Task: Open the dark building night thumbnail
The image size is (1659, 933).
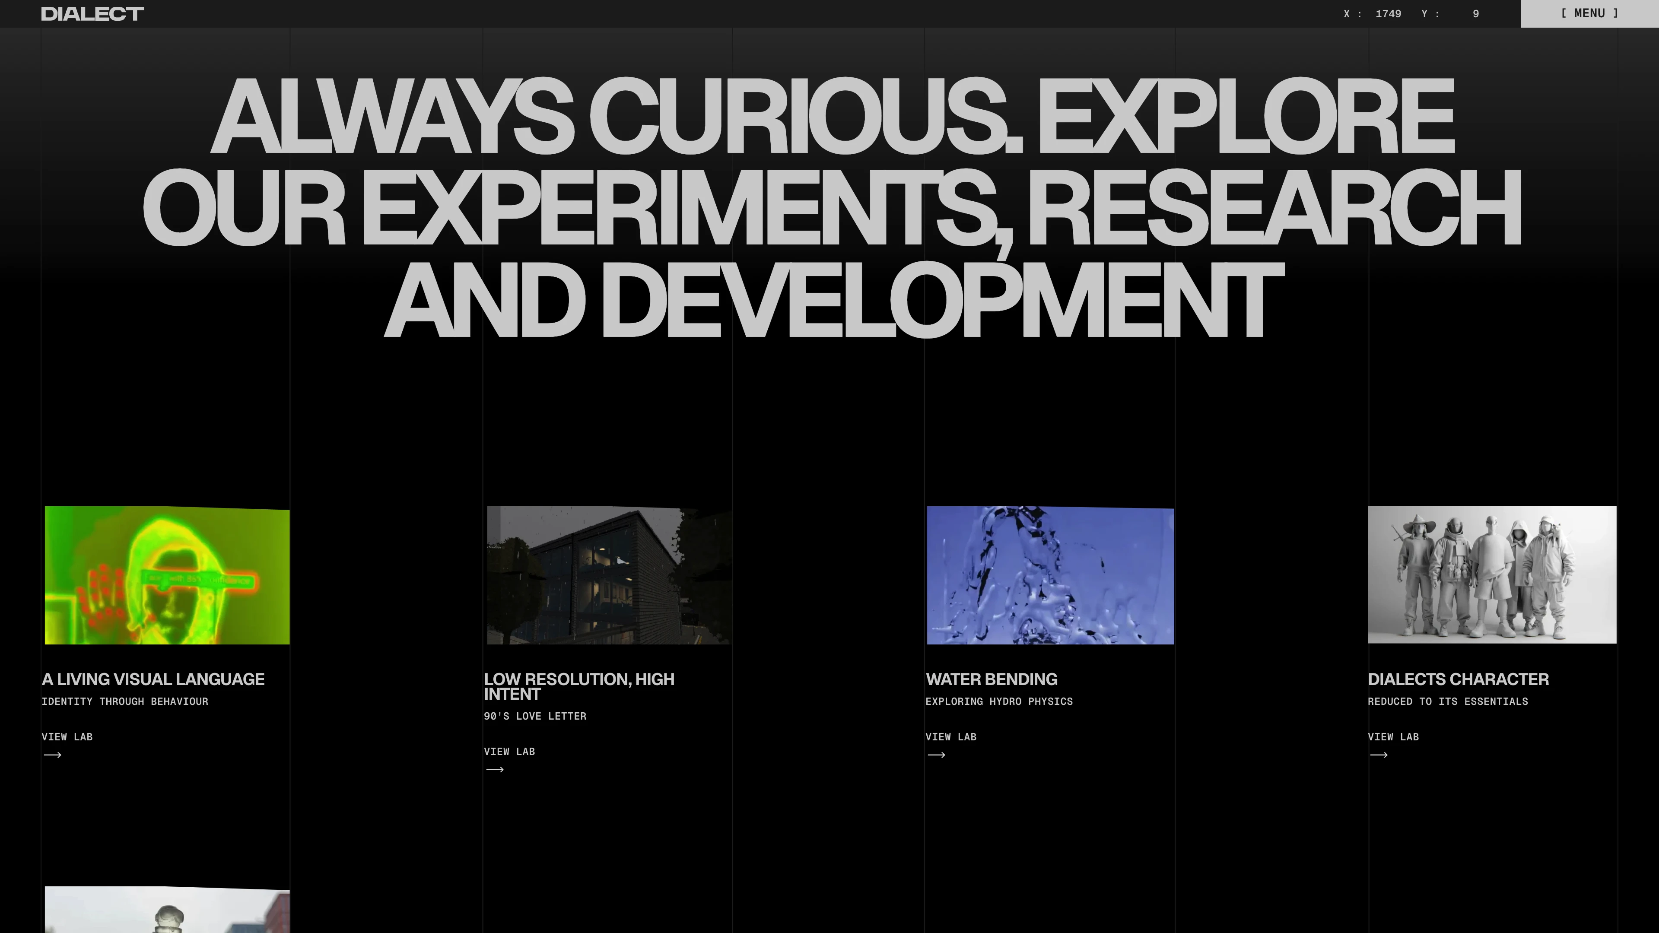Action: coord(609,575)
